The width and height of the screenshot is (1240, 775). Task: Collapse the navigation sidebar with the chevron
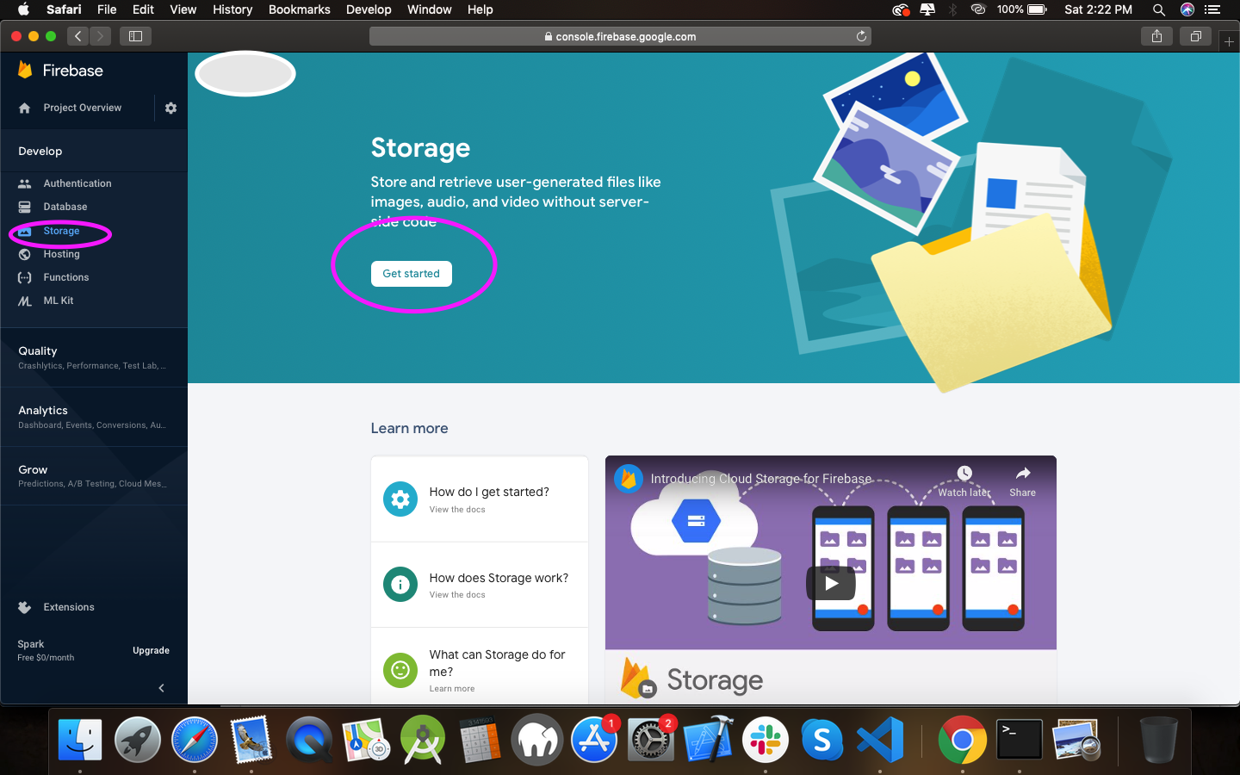160,688
